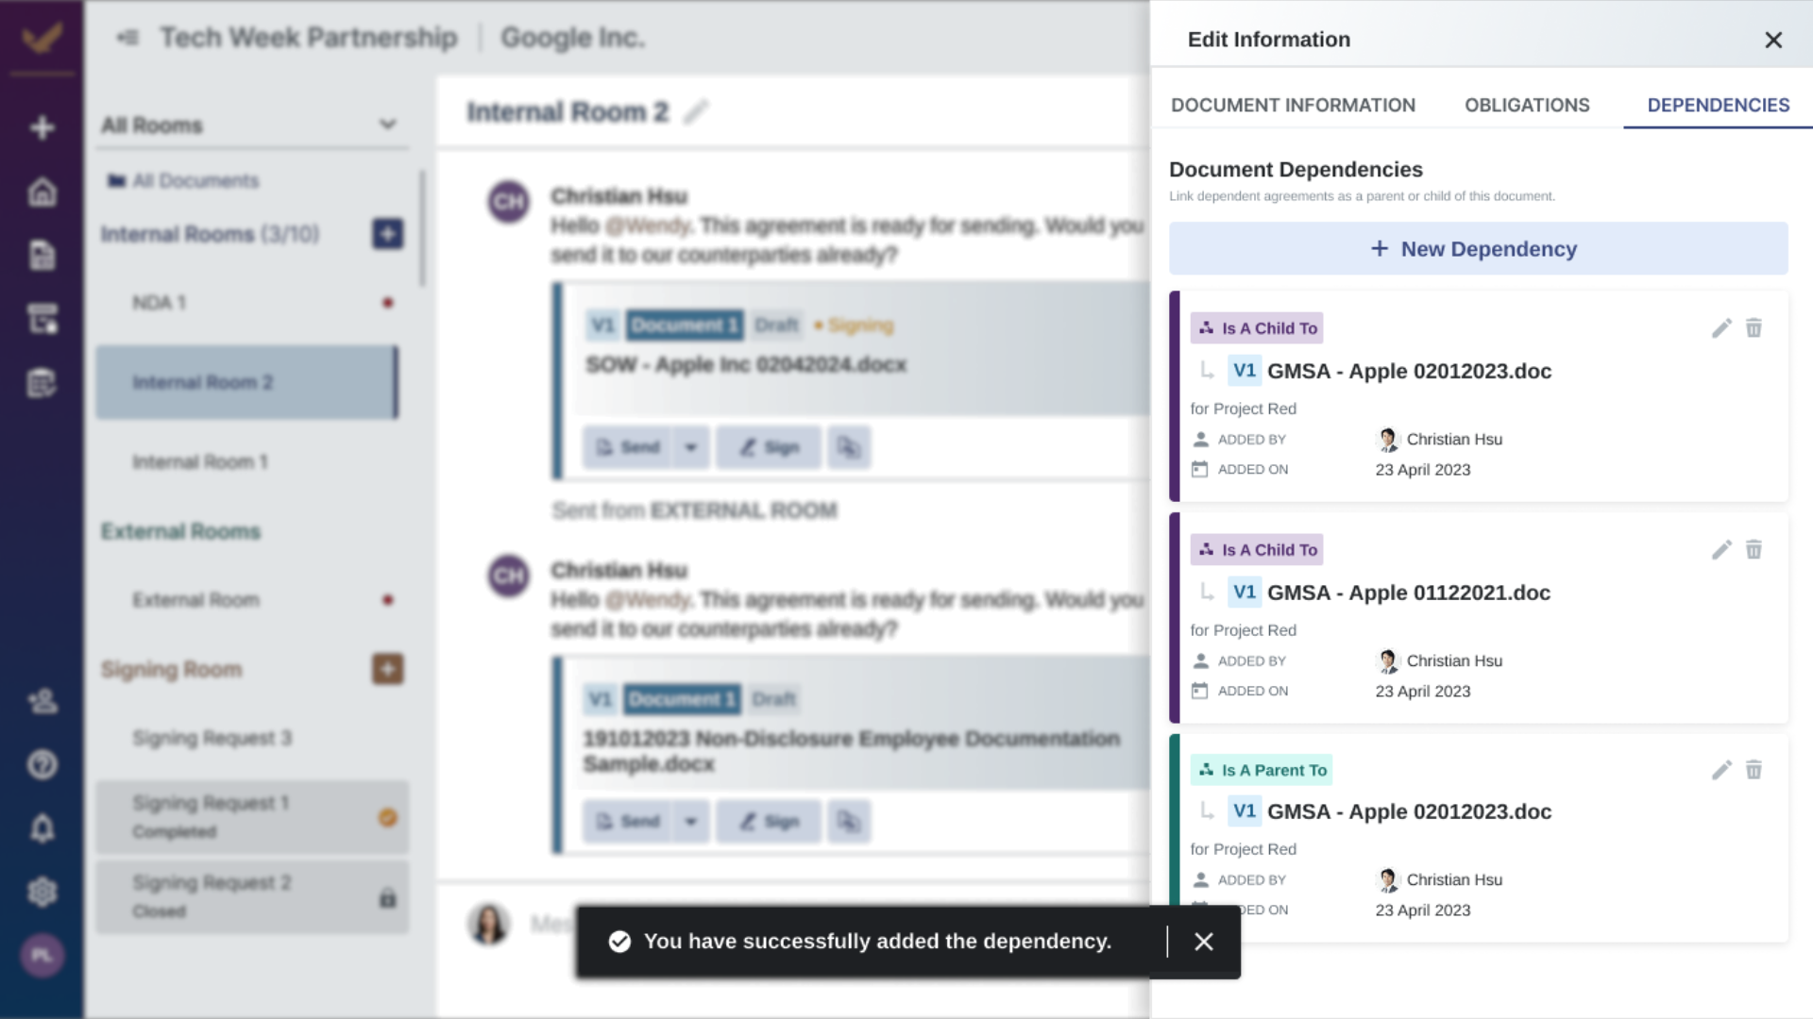Screen dimensions: 1813x1019
Task: Click the copy icon beside Sign on SOW document
Action: pos(849,447)
